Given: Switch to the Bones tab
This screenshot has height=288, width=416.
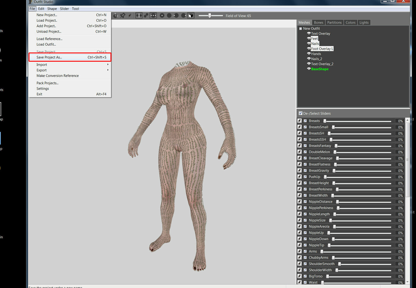Looking at the screenshot, I should pos(318,22).
